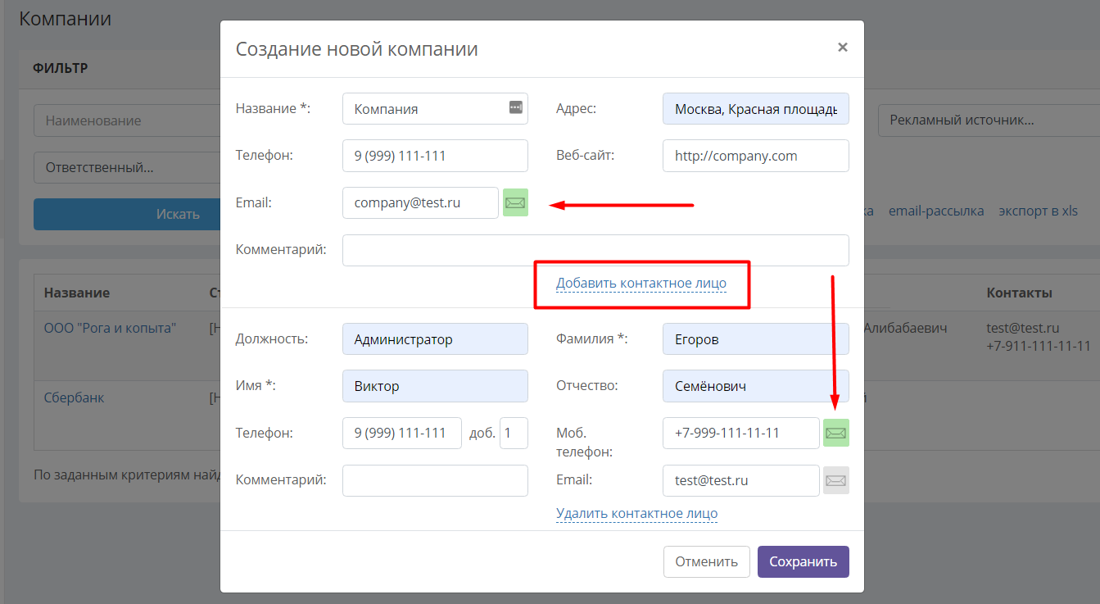Click the 'Название' column header

pos(77,293)
